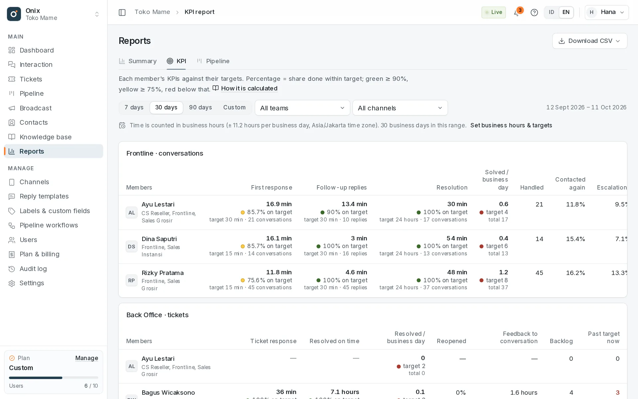Click the business hours calendar-clock icon
Screen dimensions: 638x399
pyautogui.click(x=122, y=125)
